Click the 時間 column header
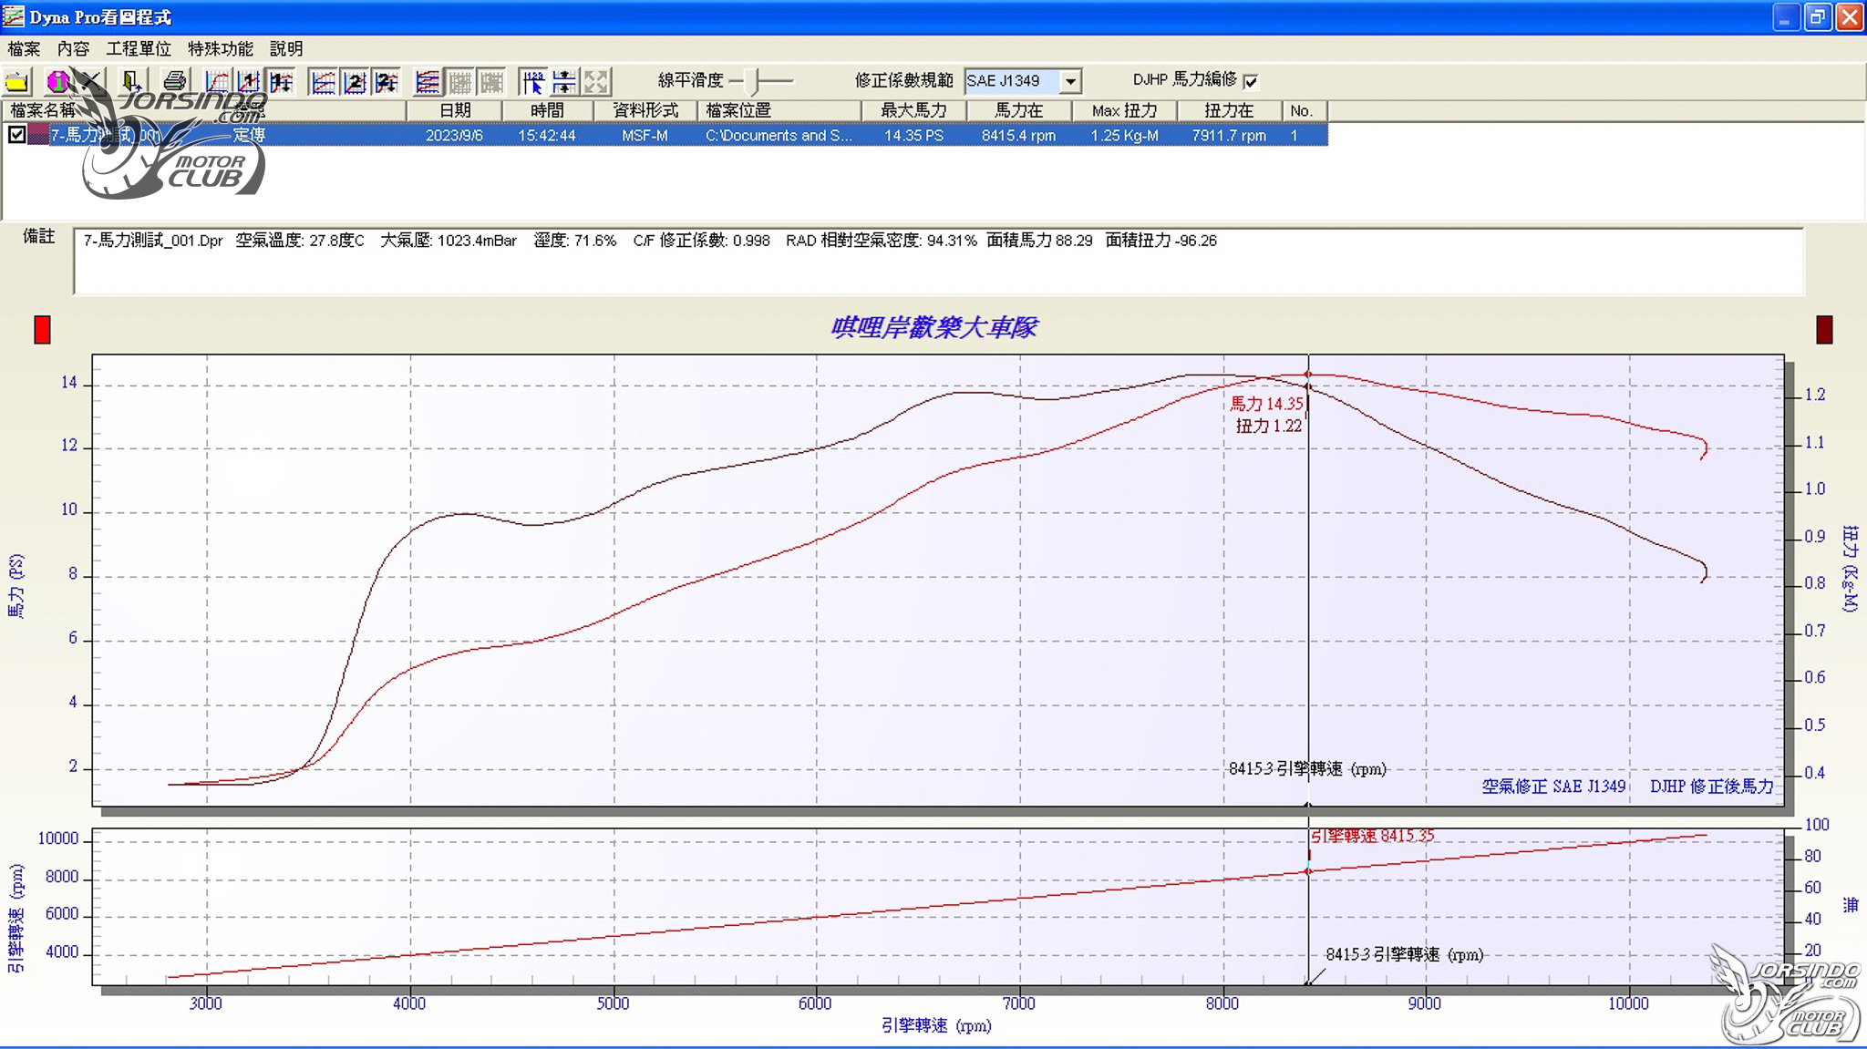Image resolution: width=1867 pixels, height=1049 pixels. coord(547,110)
